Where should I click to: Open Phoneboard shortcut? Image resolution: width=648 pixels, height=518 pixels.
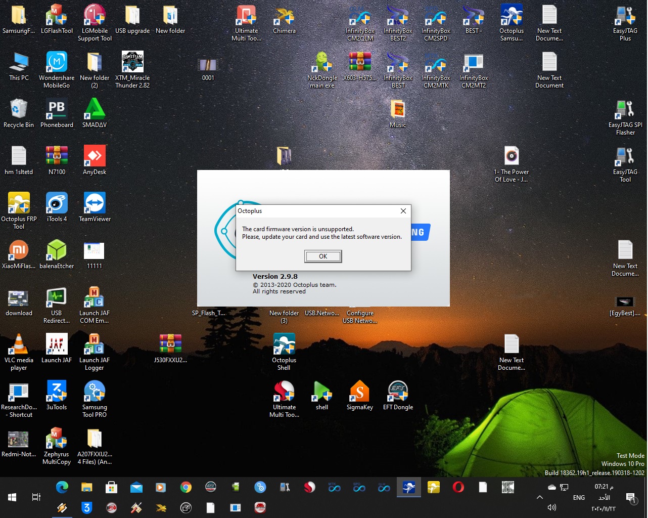pos(57,114)
